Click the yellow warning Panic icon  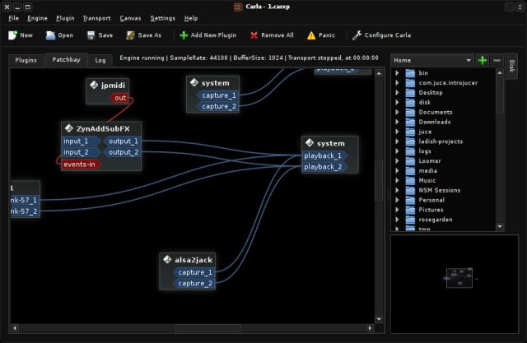point(311,35)
